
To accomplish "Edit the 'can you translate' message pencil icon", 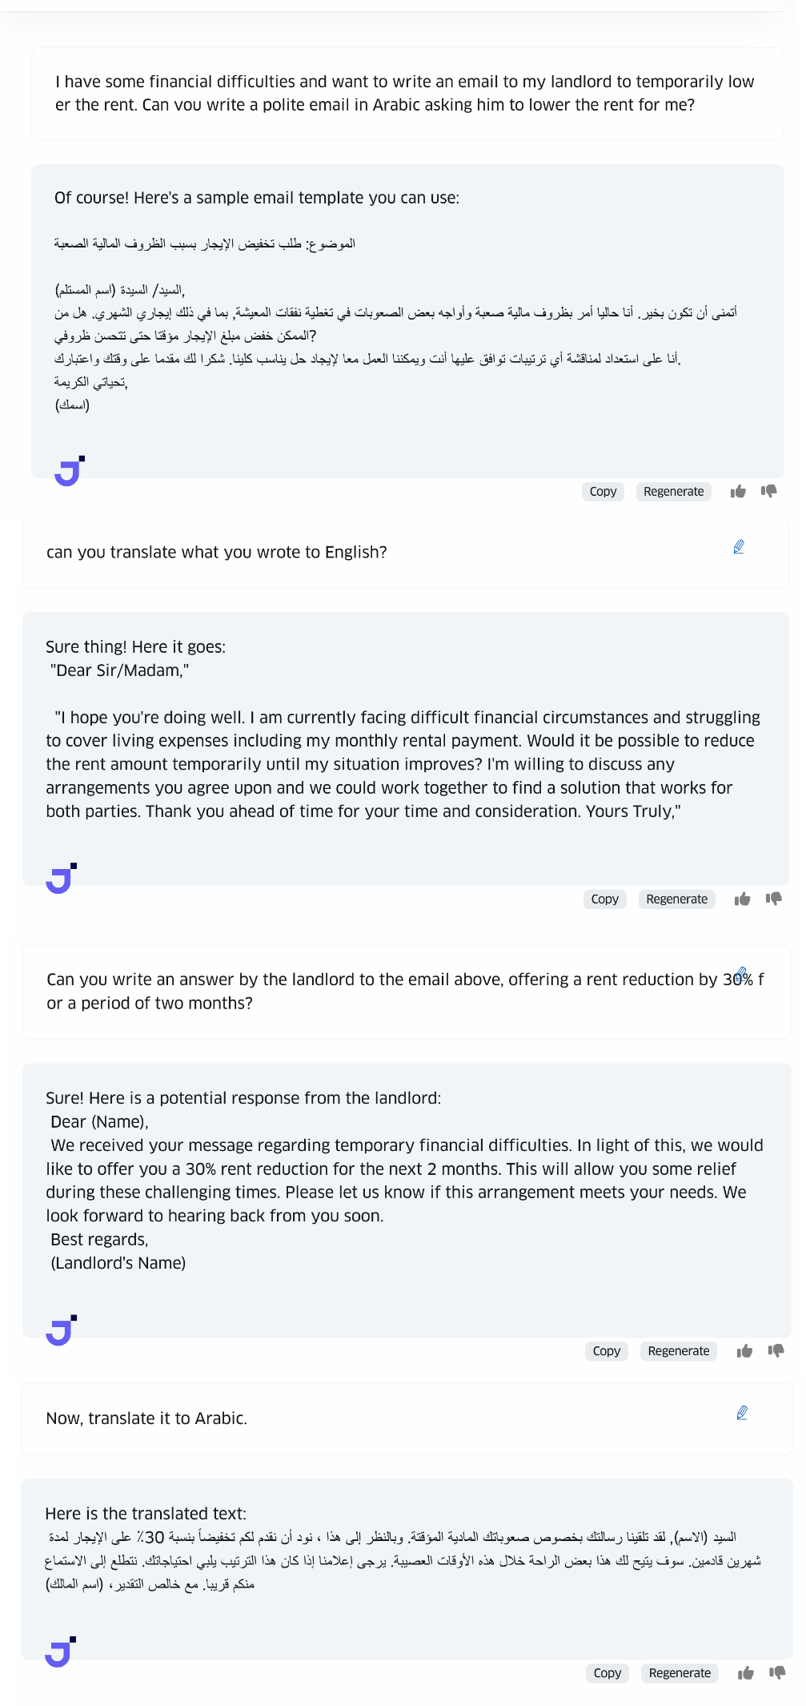I will point(739,547).
